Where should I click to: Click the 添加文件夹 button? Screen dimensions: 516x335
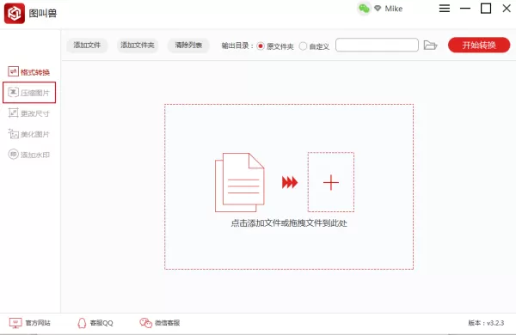coord(138,45)
